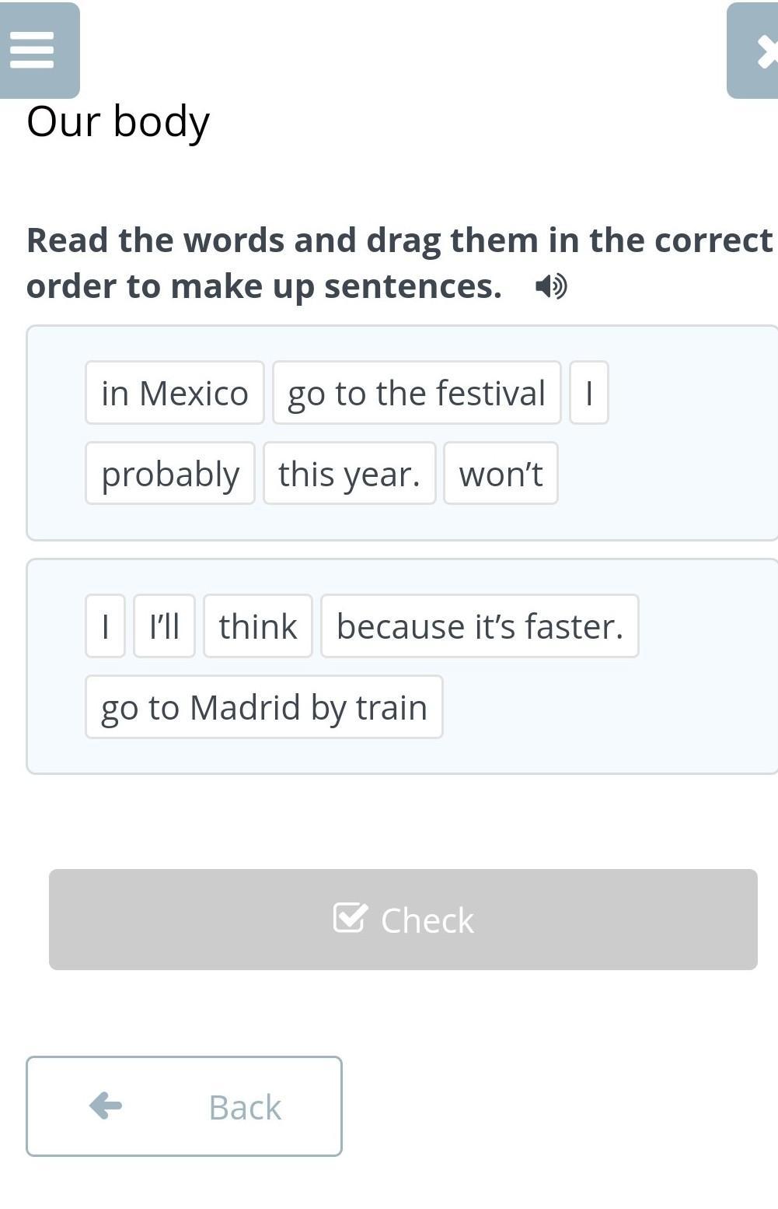This screenshot has height=1209, width=778.
Task: Click the exercise instruction text
Action: point(399,263)
